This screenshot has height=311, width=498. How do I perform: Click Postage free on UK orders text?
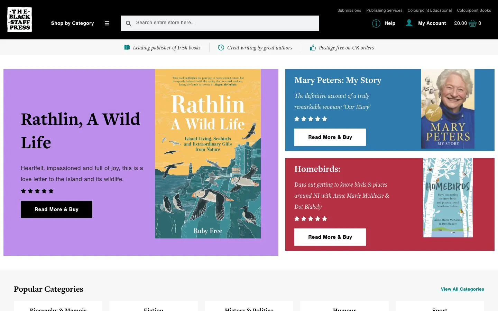[346, 48]
